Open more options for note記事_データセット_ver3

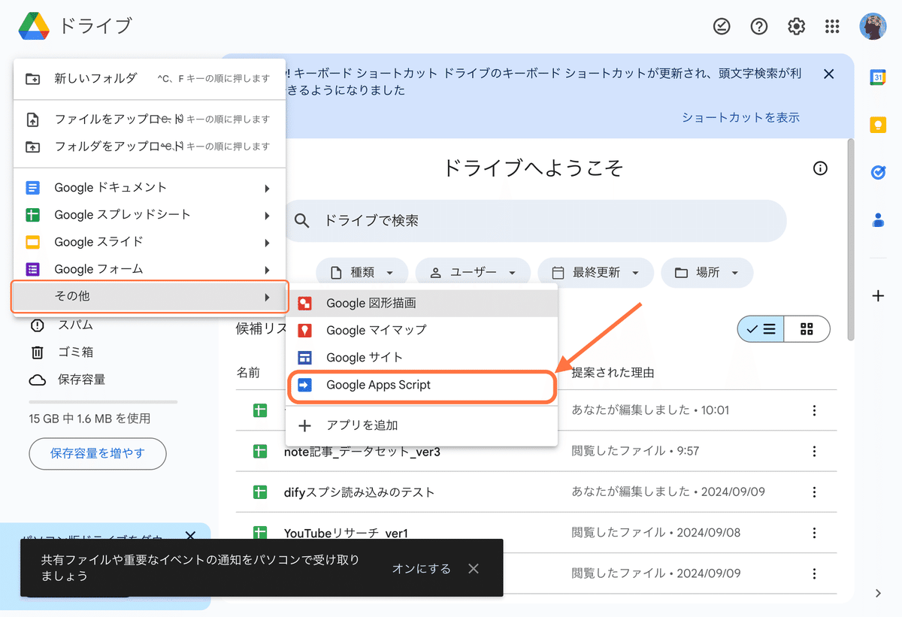(x=814, y=451)
